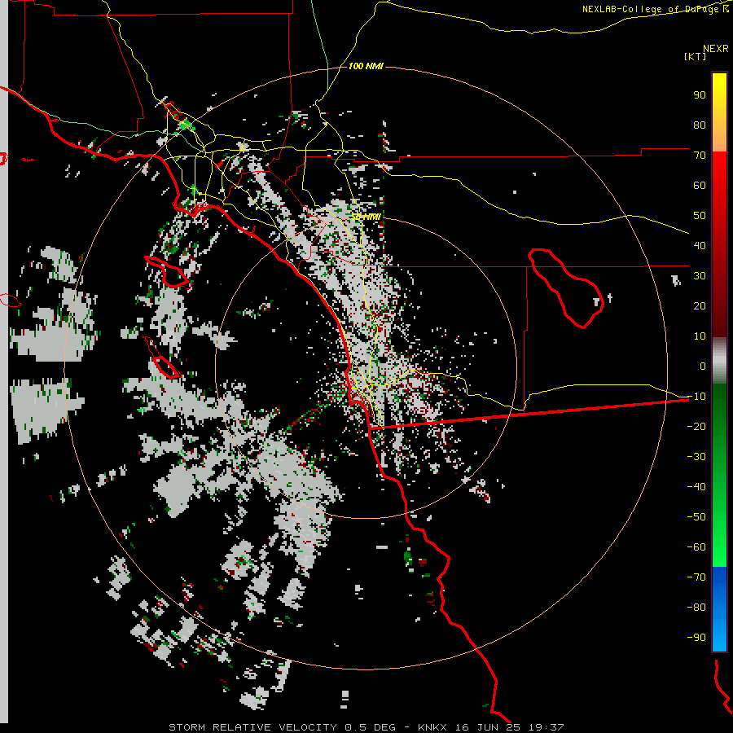Click the -80 knot scale label
Screen dimensions: 733x733
pos(696,608)
